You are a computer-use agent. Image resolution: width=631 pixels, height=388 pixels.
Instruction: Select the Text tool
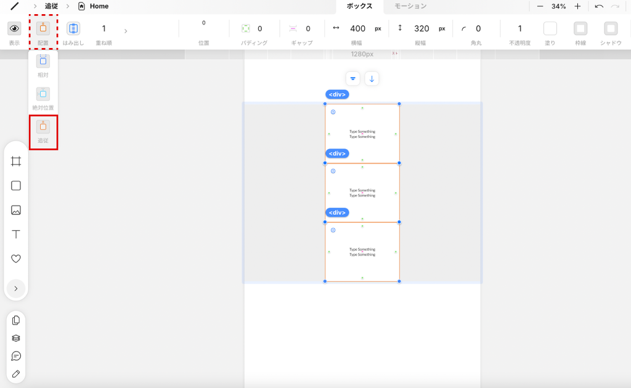coord(16,234)
